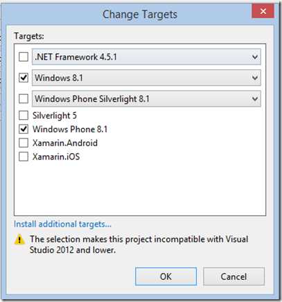This screenshot has width=282, height=302.
Task: Expand the Windows Phone Silverlight 8.1 dropdown arrow
Action: pyautogui.click(x=255, y=99)
